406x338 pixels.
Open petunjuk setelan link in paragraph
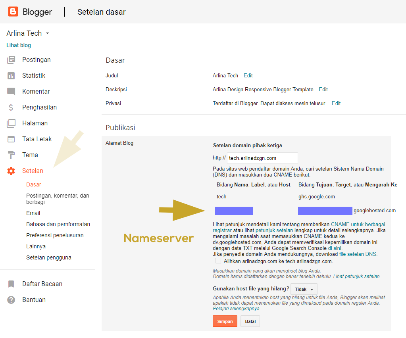click(274, 230)
